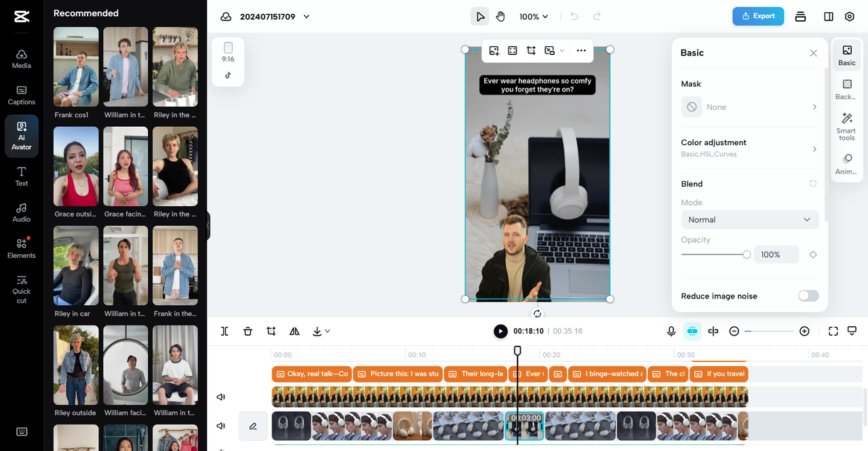868x451 pixels.
Task: Open the hide-timeline icon at far right
Action: pos(852,331)
